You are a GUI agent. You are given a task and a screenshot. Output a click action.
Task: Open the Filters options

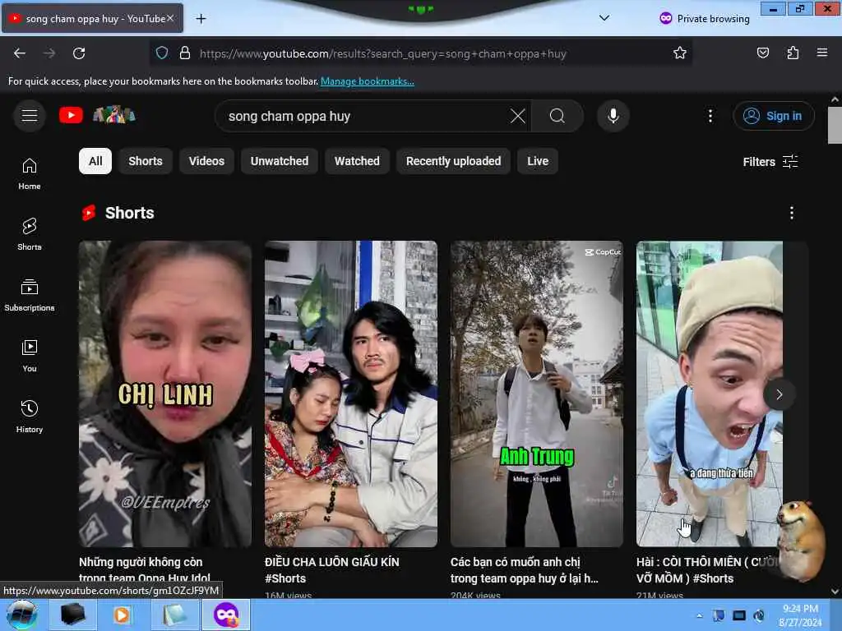tap(770, 162)
